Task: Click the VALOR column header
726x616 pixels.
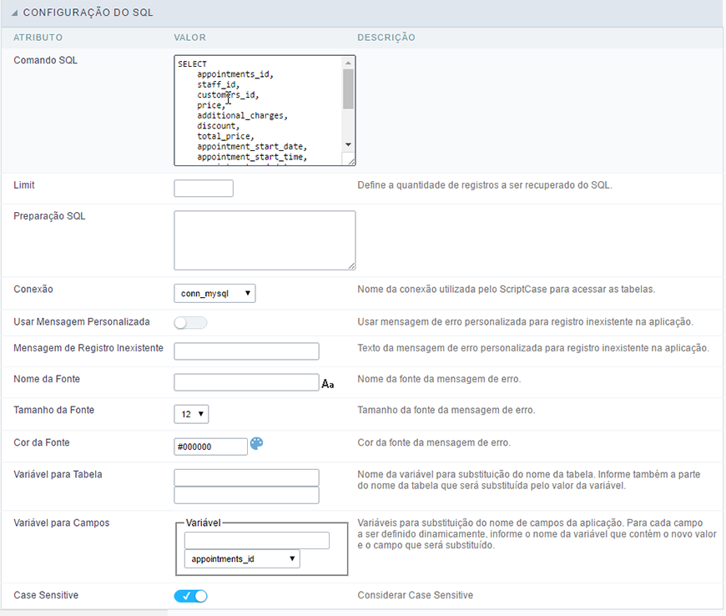Action: point(189,38)
